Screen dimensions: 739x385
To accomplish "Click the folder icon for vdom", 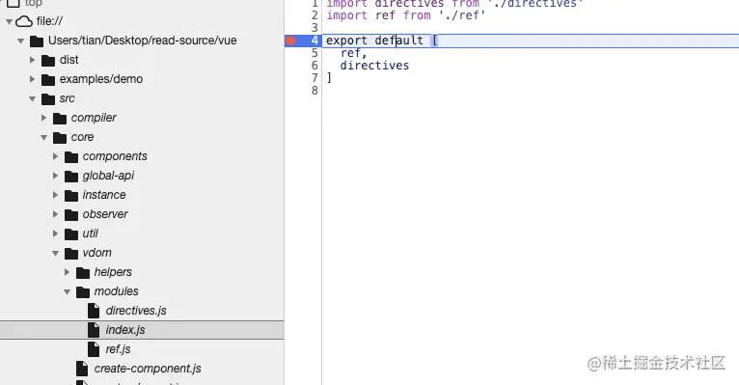I will point(71,254).
